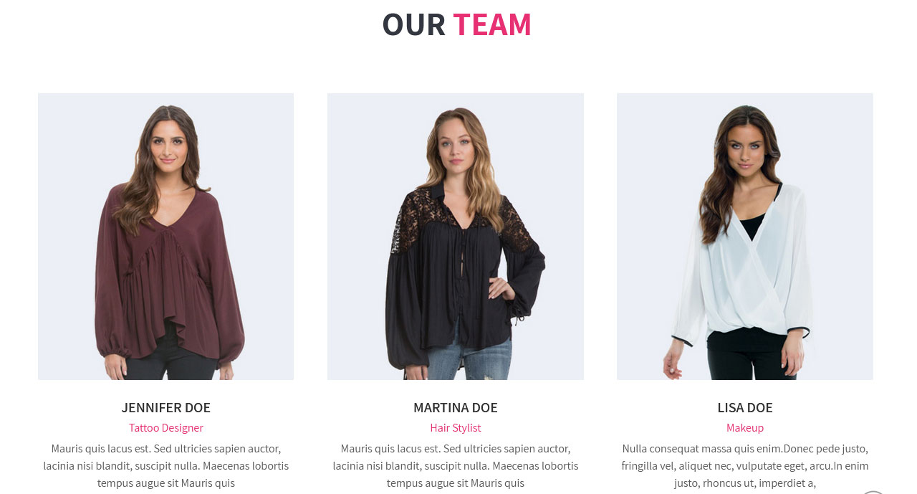Open Lisa Doe's profile photo
The image size is (917, 494).
coord(745,237)
